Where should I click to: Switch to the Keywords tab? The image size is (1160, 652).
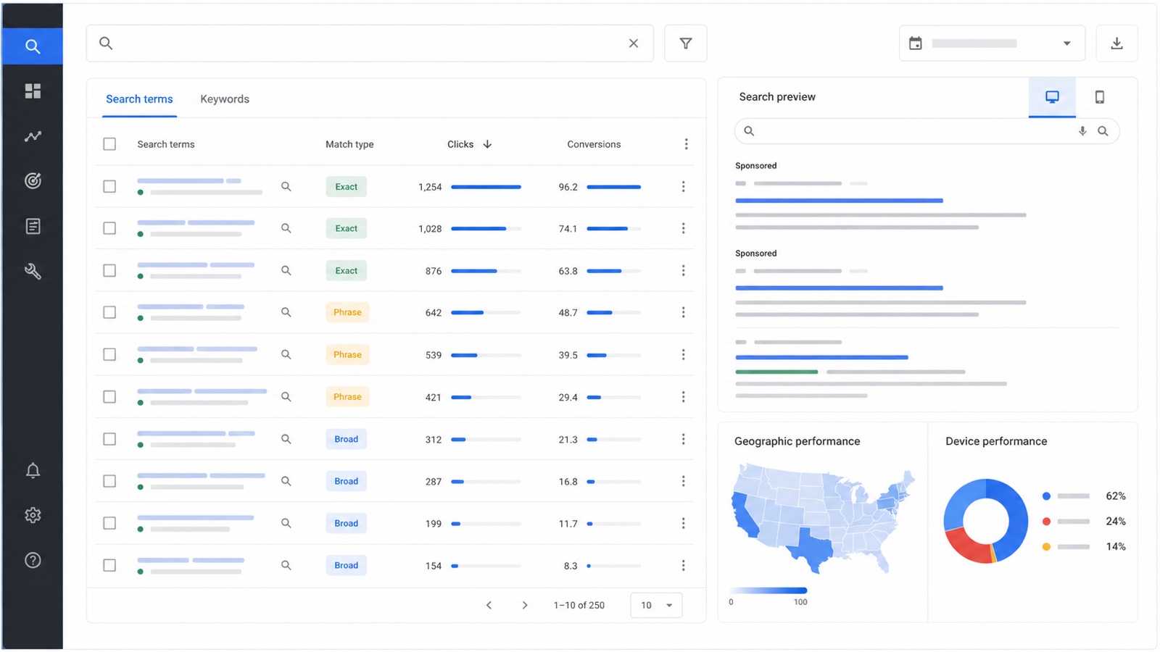225,99
